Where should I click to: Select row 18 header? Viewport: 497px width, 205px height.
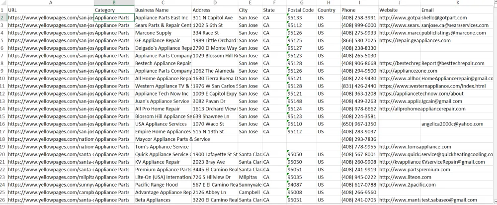[x=3, y=139]
